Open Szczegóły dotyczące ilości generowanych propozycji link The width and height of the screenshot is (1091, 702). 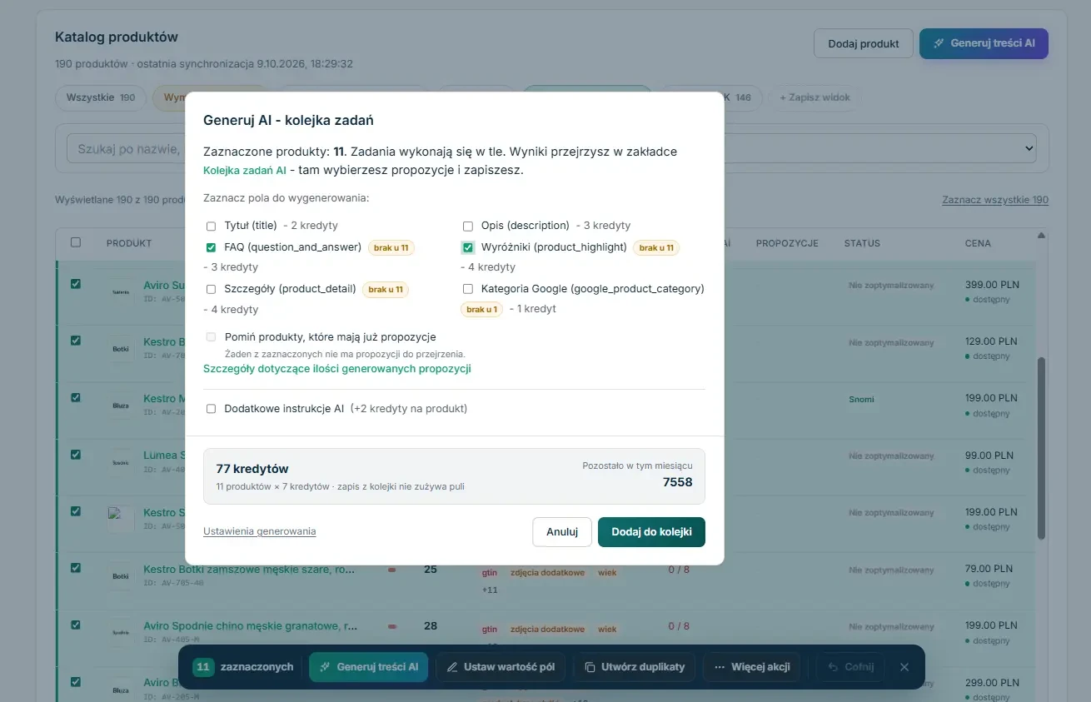coord(337,368)
